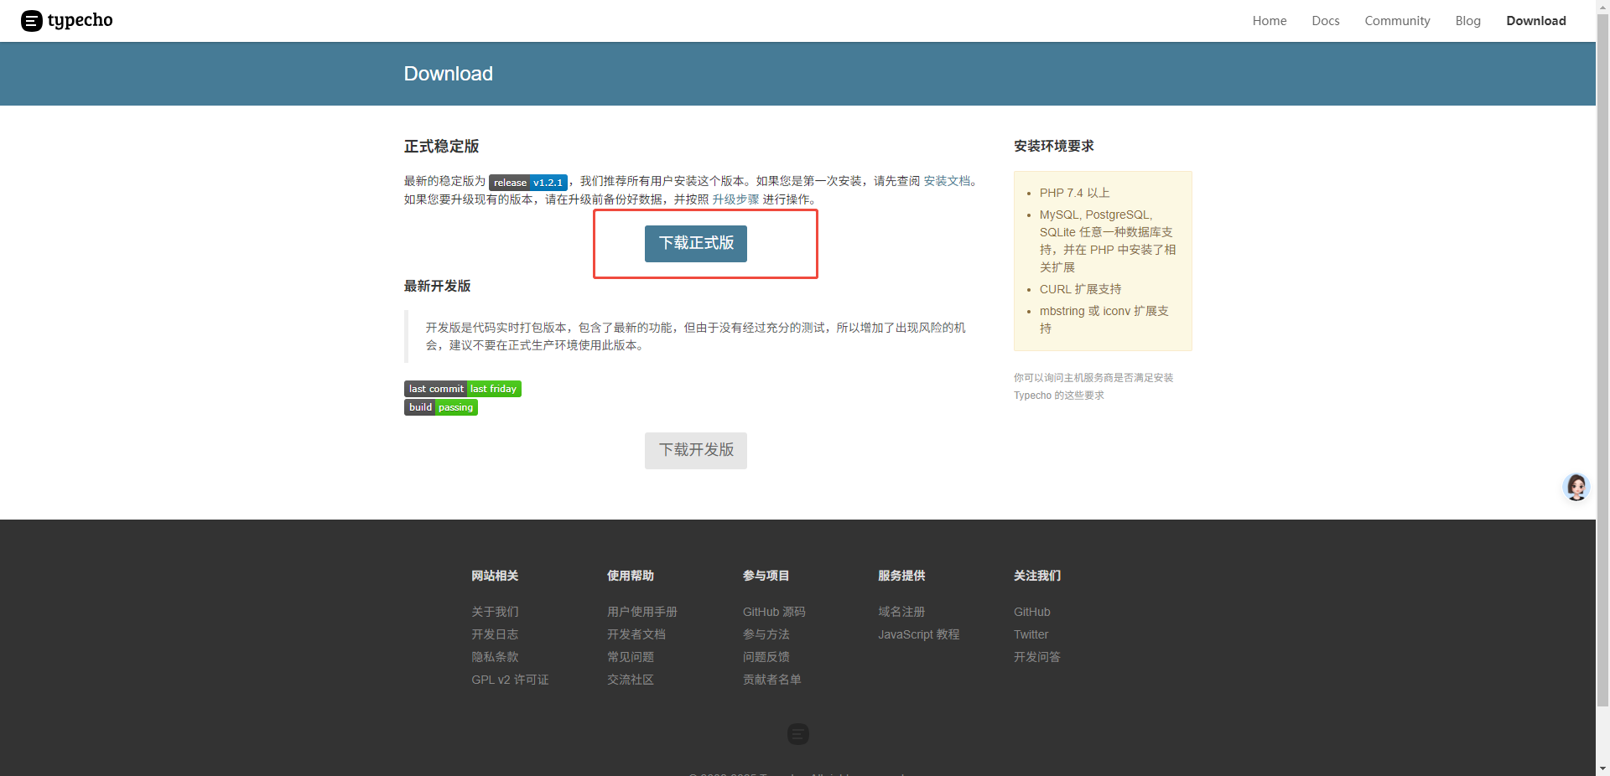The width and height of the screenshot is (1610, 776).
Task: Open 交流社区 footer link
Action: tap(631, 680)
